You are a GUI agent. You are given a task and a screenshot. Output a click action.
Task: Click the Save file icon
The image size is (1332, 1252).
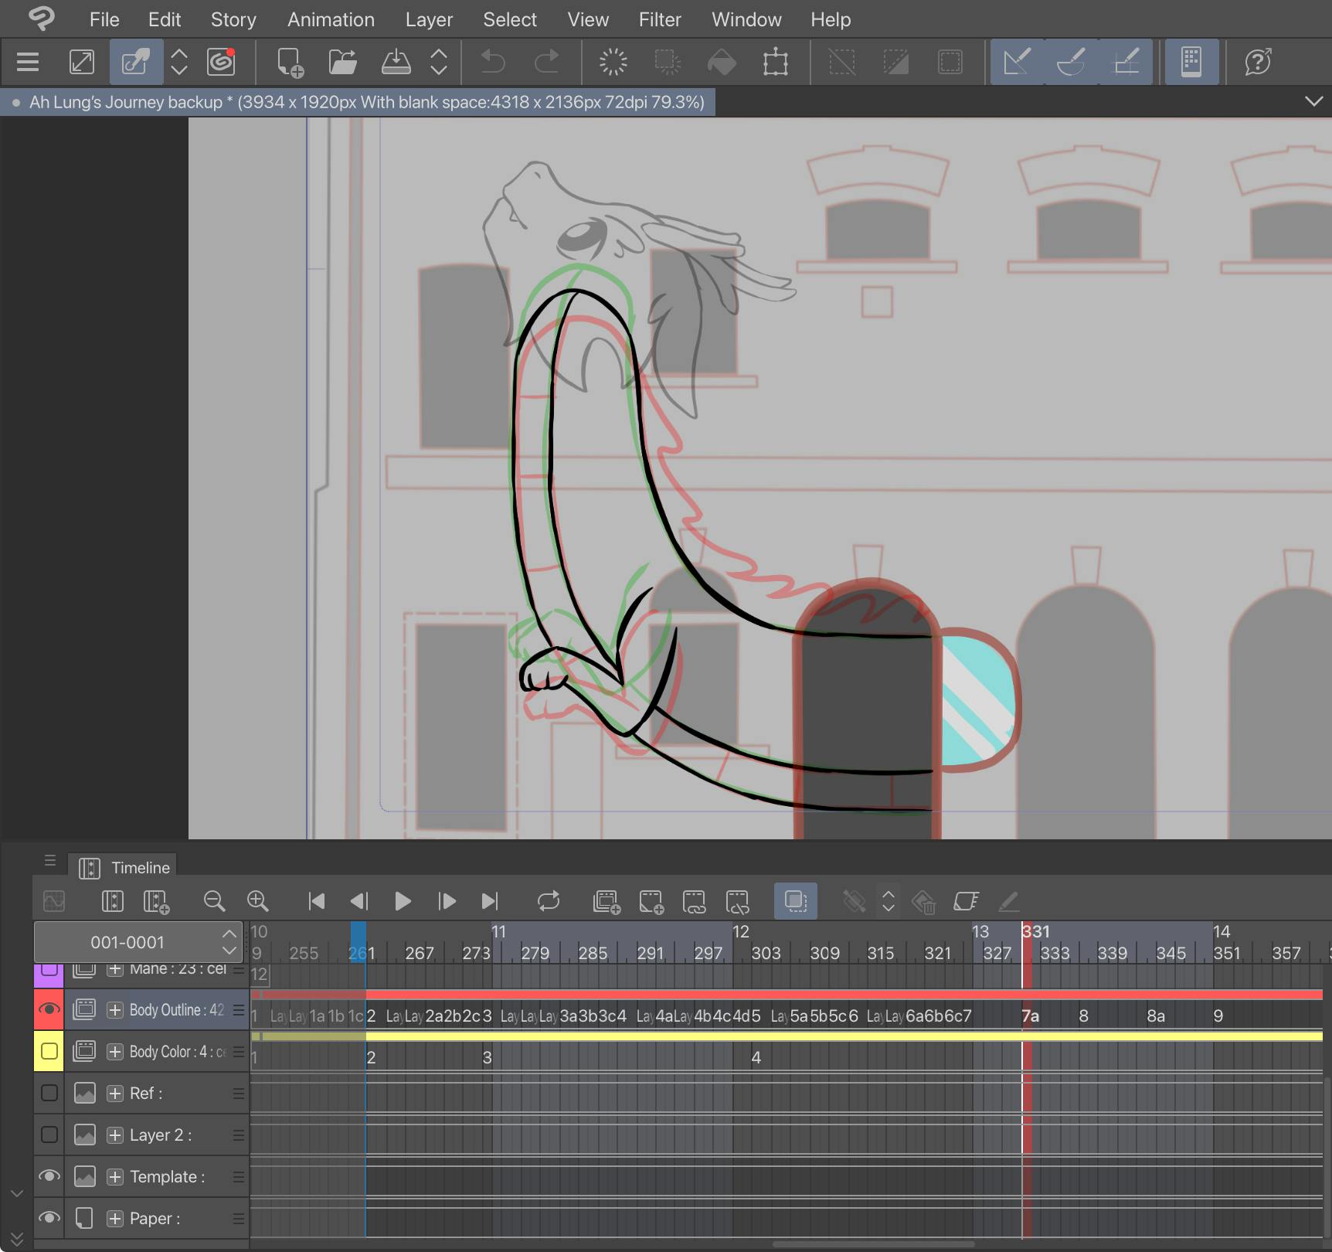click(x=396, y=62)
